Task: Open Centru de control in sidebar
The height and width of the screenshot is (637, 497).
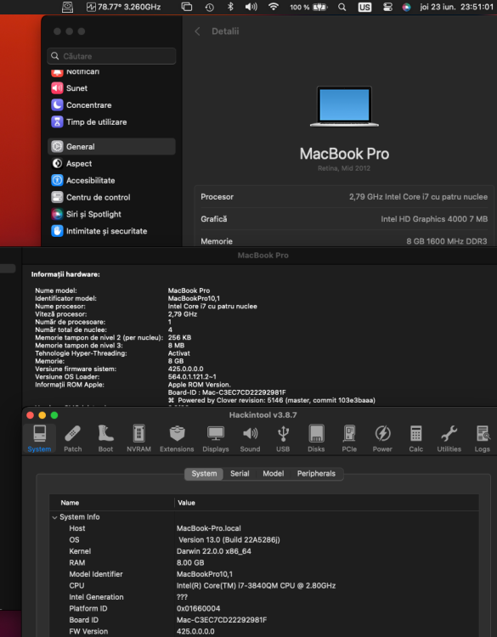Action: (111, 197)
